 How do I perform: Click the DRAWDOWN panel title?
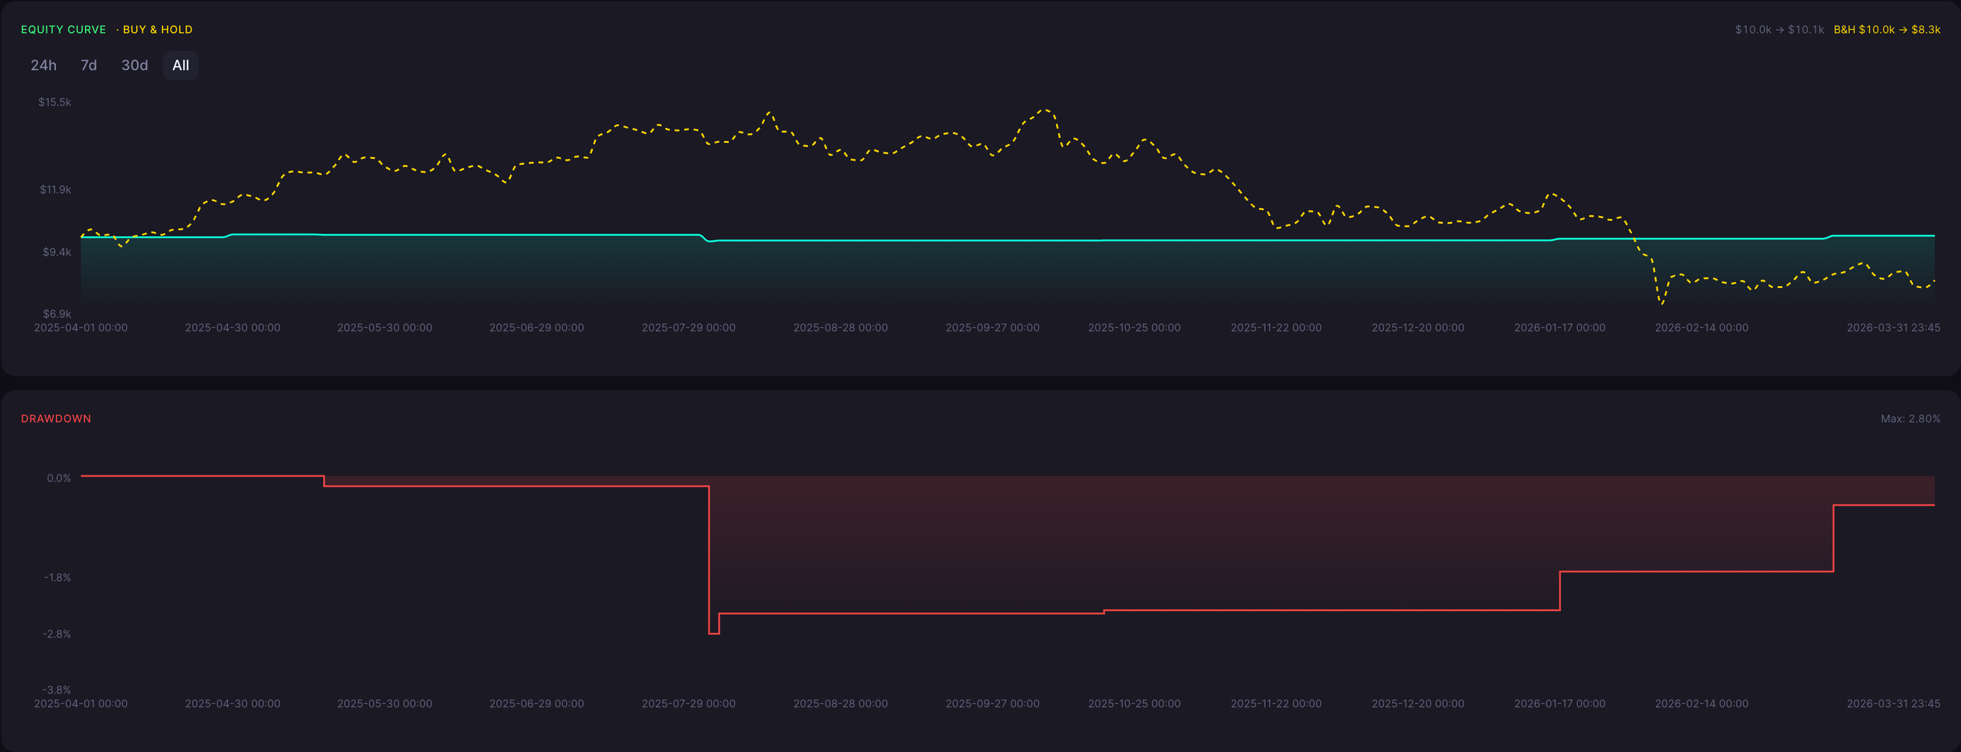pyautogui.click(x=55, y=419)
